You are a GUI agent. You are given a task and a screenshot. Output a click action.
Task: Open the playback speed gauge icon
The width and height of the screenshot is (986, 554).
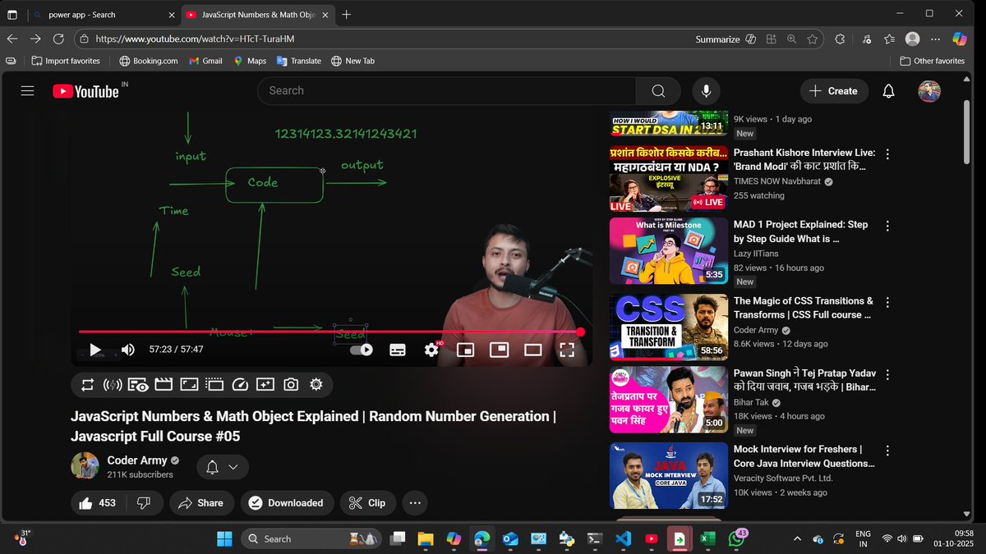(240, 384)
